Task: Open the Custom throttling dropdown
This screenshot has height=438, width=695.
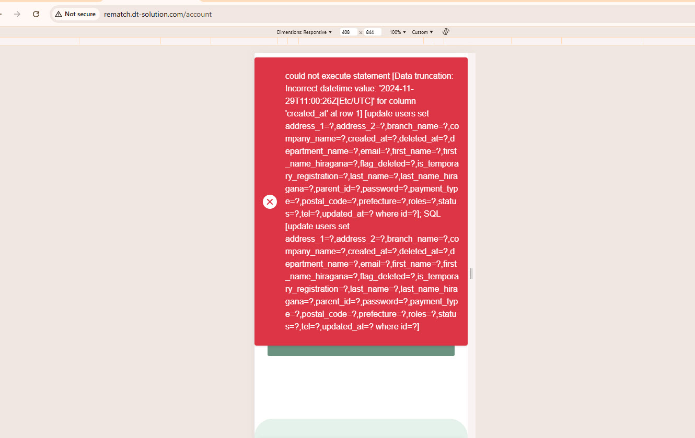Action: click(422, 32)
